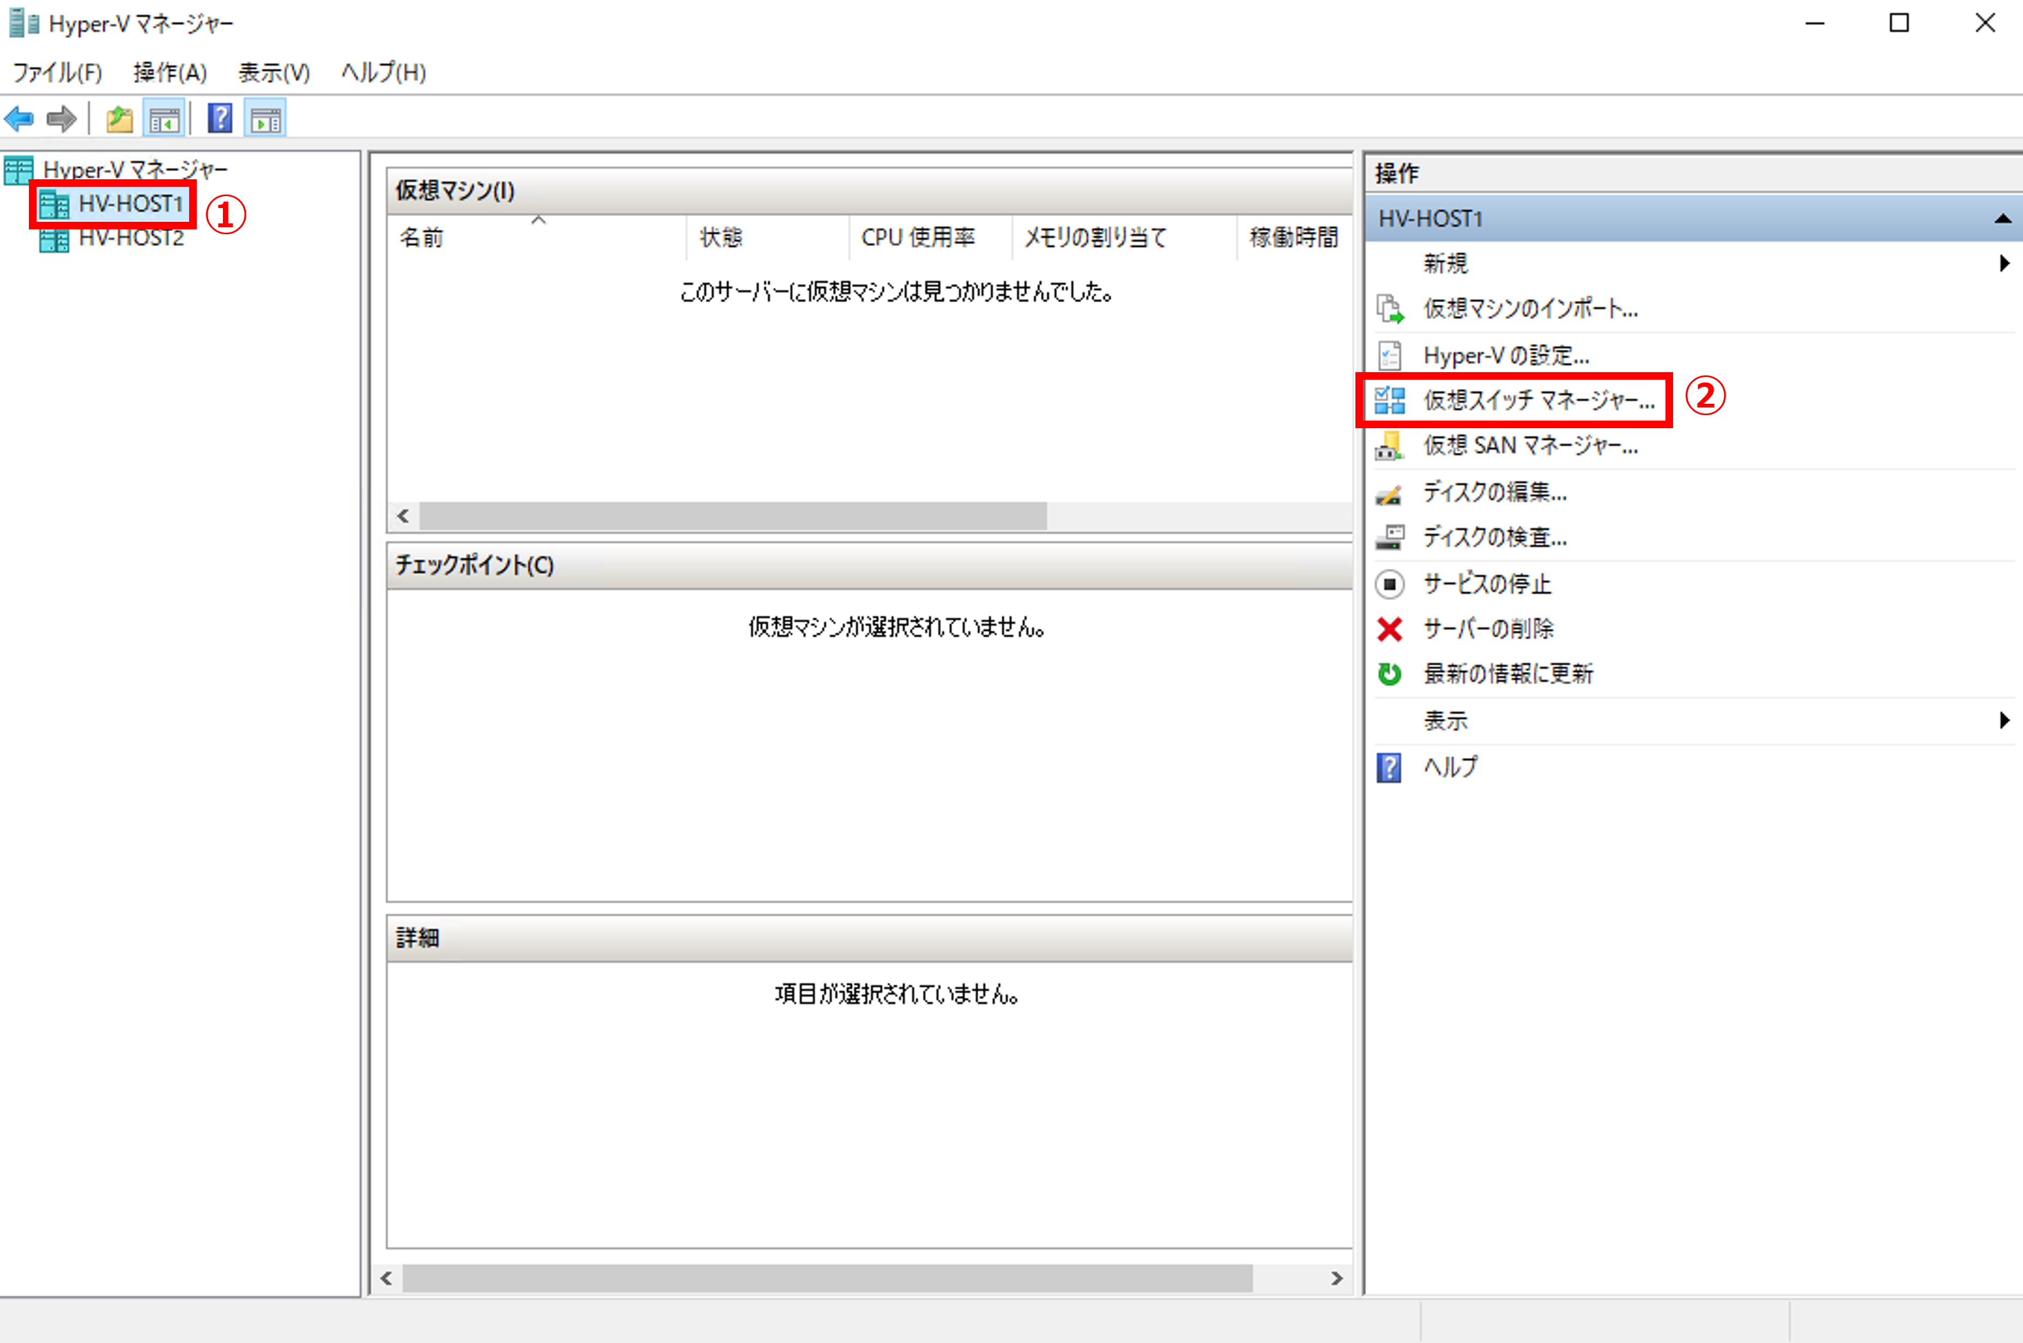Click the Back arrow toolbar icon
Image resolution: width=2023 pixels, height=1343 pixels.
pos(19,118)
